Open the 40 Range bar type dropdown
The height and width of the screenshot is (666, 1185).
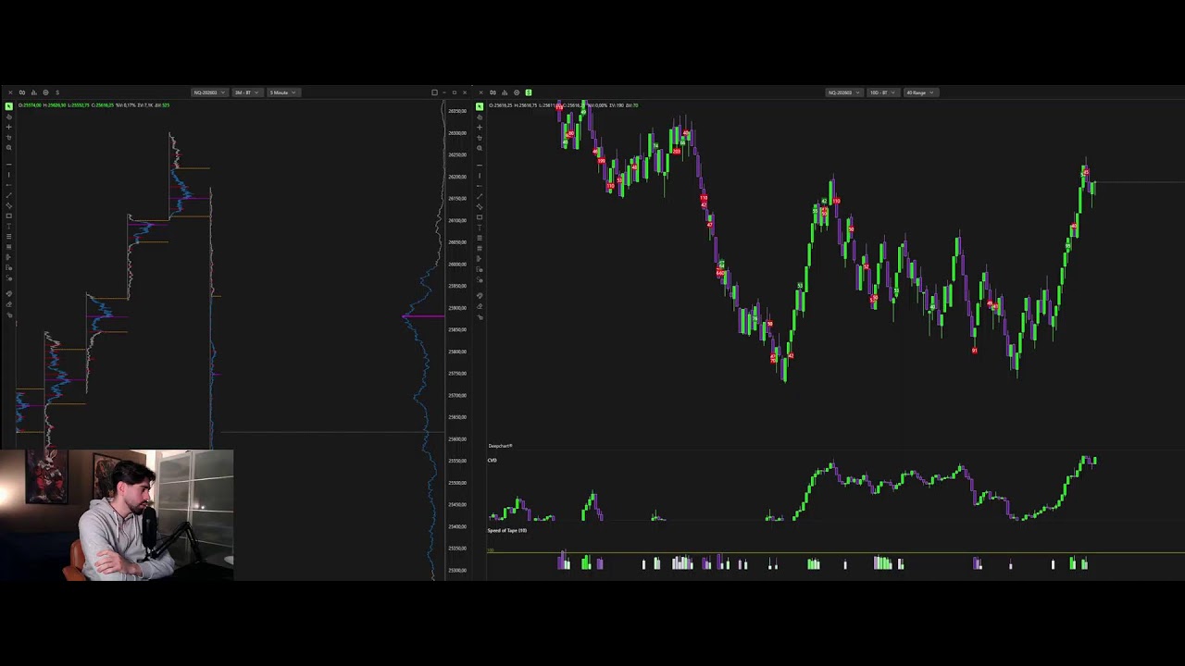920,92
